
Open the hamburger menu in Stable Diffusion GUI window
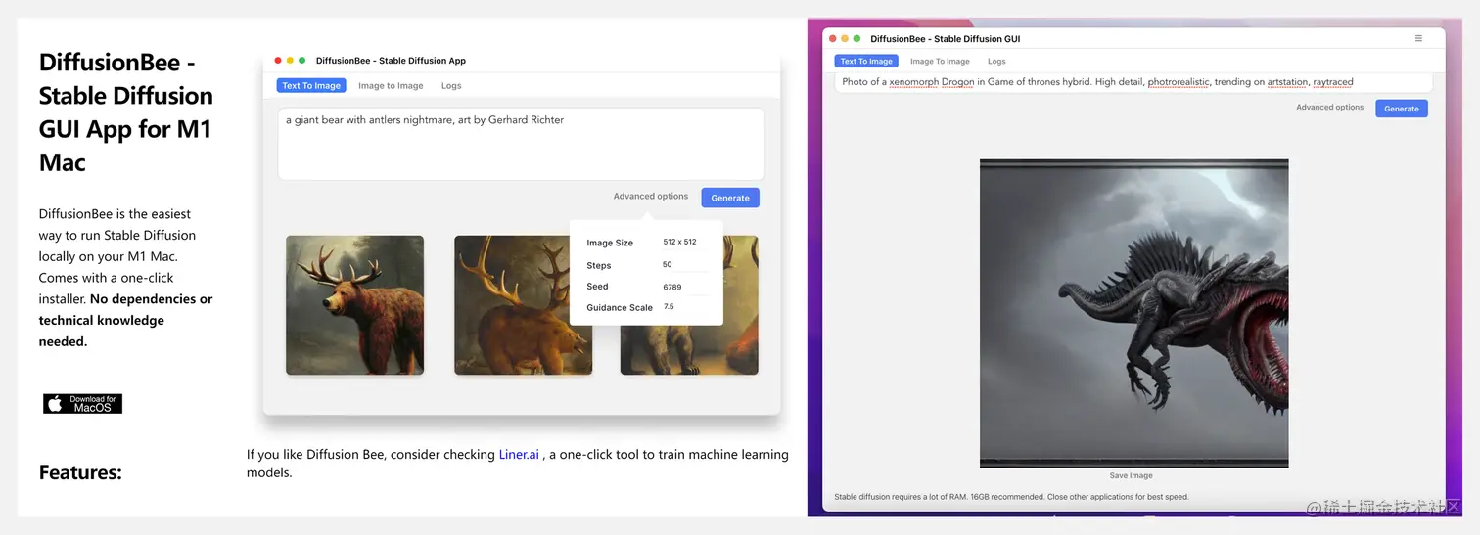(x=1418, y=39)
